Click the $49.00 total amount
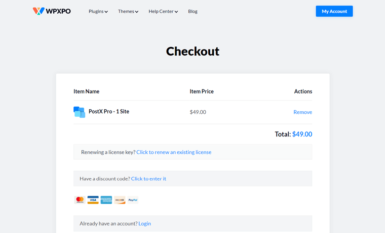Image resolution: width=385 pixels, height=233 pixels. (x=302, y=134)
